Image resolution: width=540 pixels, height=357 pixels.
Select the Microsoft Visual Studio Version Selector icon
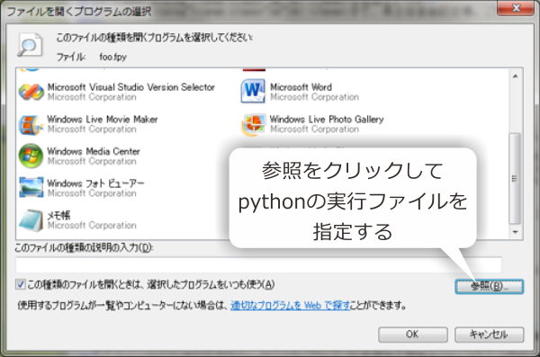31,92
